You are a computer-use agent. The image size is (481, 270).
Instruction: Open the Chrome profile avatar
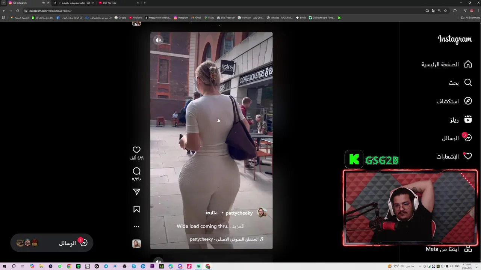tap(472, 11)
